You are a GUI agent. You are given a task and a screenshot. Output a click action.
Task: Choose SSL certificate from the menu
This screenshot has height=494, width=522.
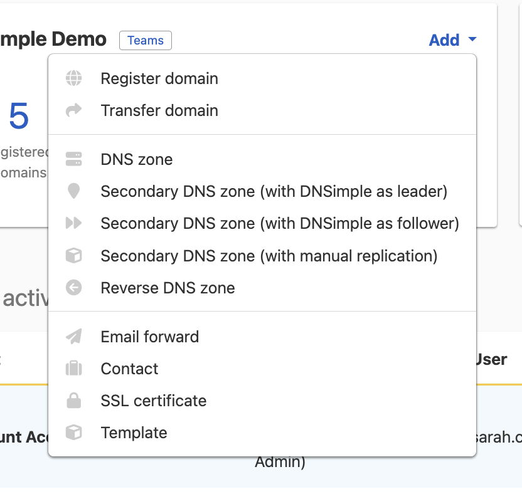tap(152, 401)
